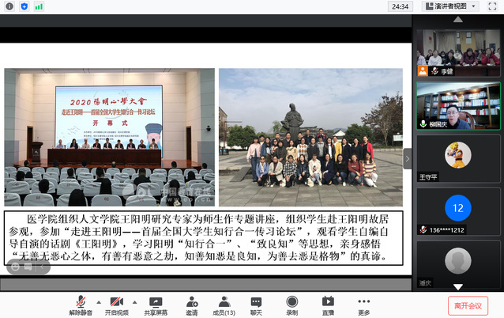The height and width of the screenshot is (318, 504).
Task: Open the 聊天 chat panel
Action: (256, 305)
